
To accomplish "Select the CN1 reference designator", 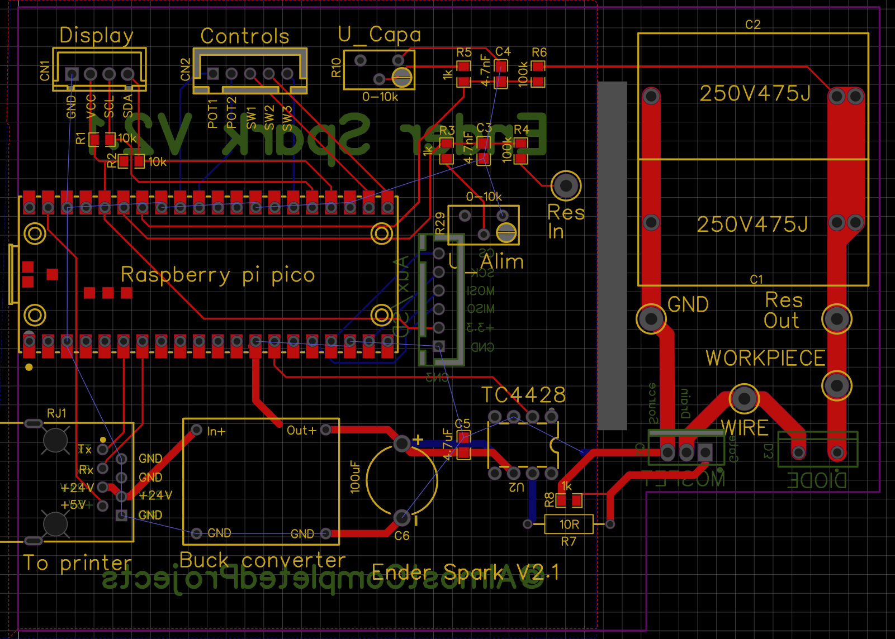I will click(x=45, y=71).
